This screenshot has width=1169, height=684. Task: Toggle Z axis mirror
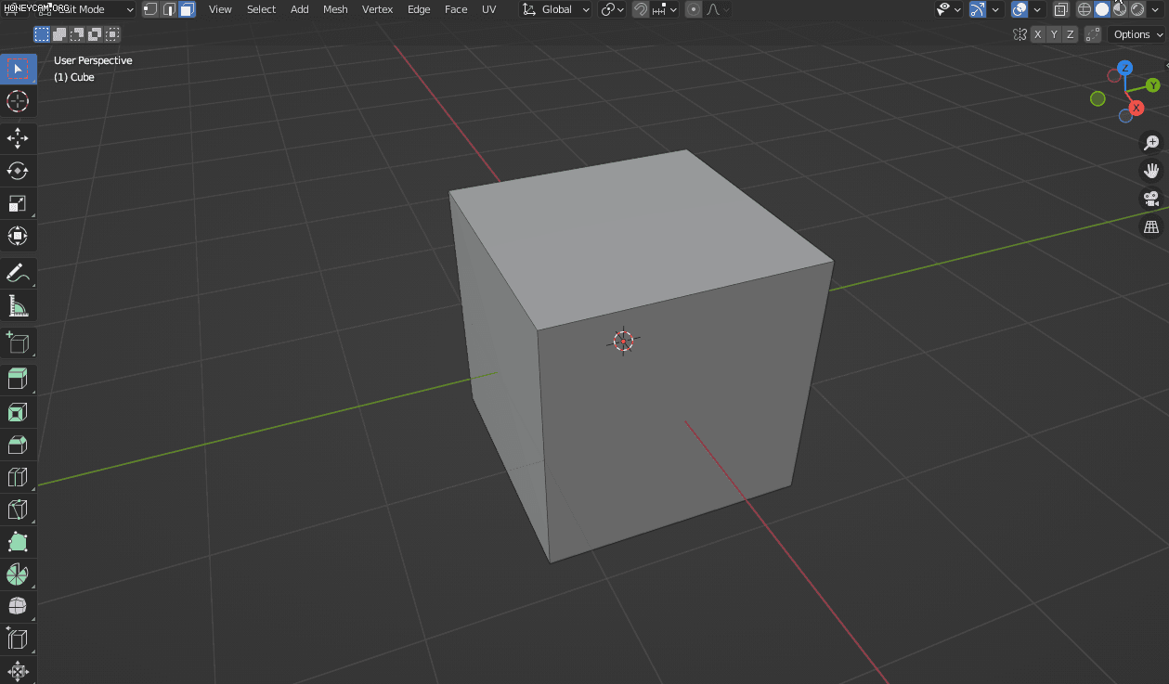tap(1070, 34)
